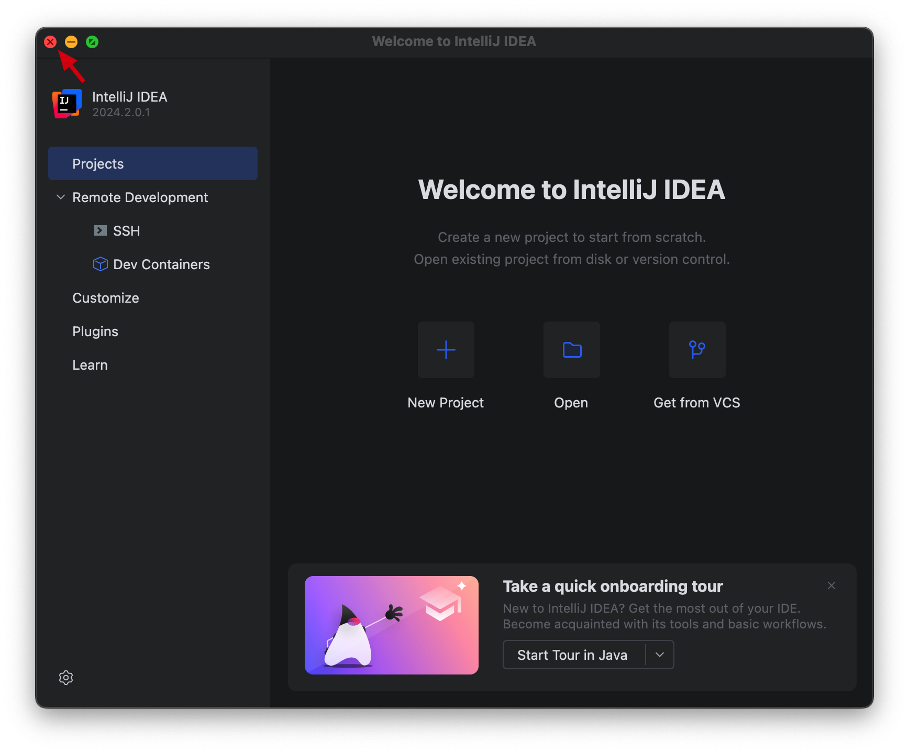Click the green full-screen window button
The image size is (909, 752).
pos(92,42)
